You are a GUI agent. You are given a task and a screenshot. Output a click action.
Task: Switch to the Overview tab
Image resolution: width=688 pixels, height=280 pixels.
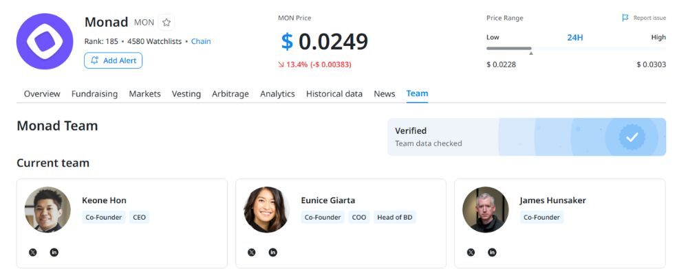coord(42,94)
